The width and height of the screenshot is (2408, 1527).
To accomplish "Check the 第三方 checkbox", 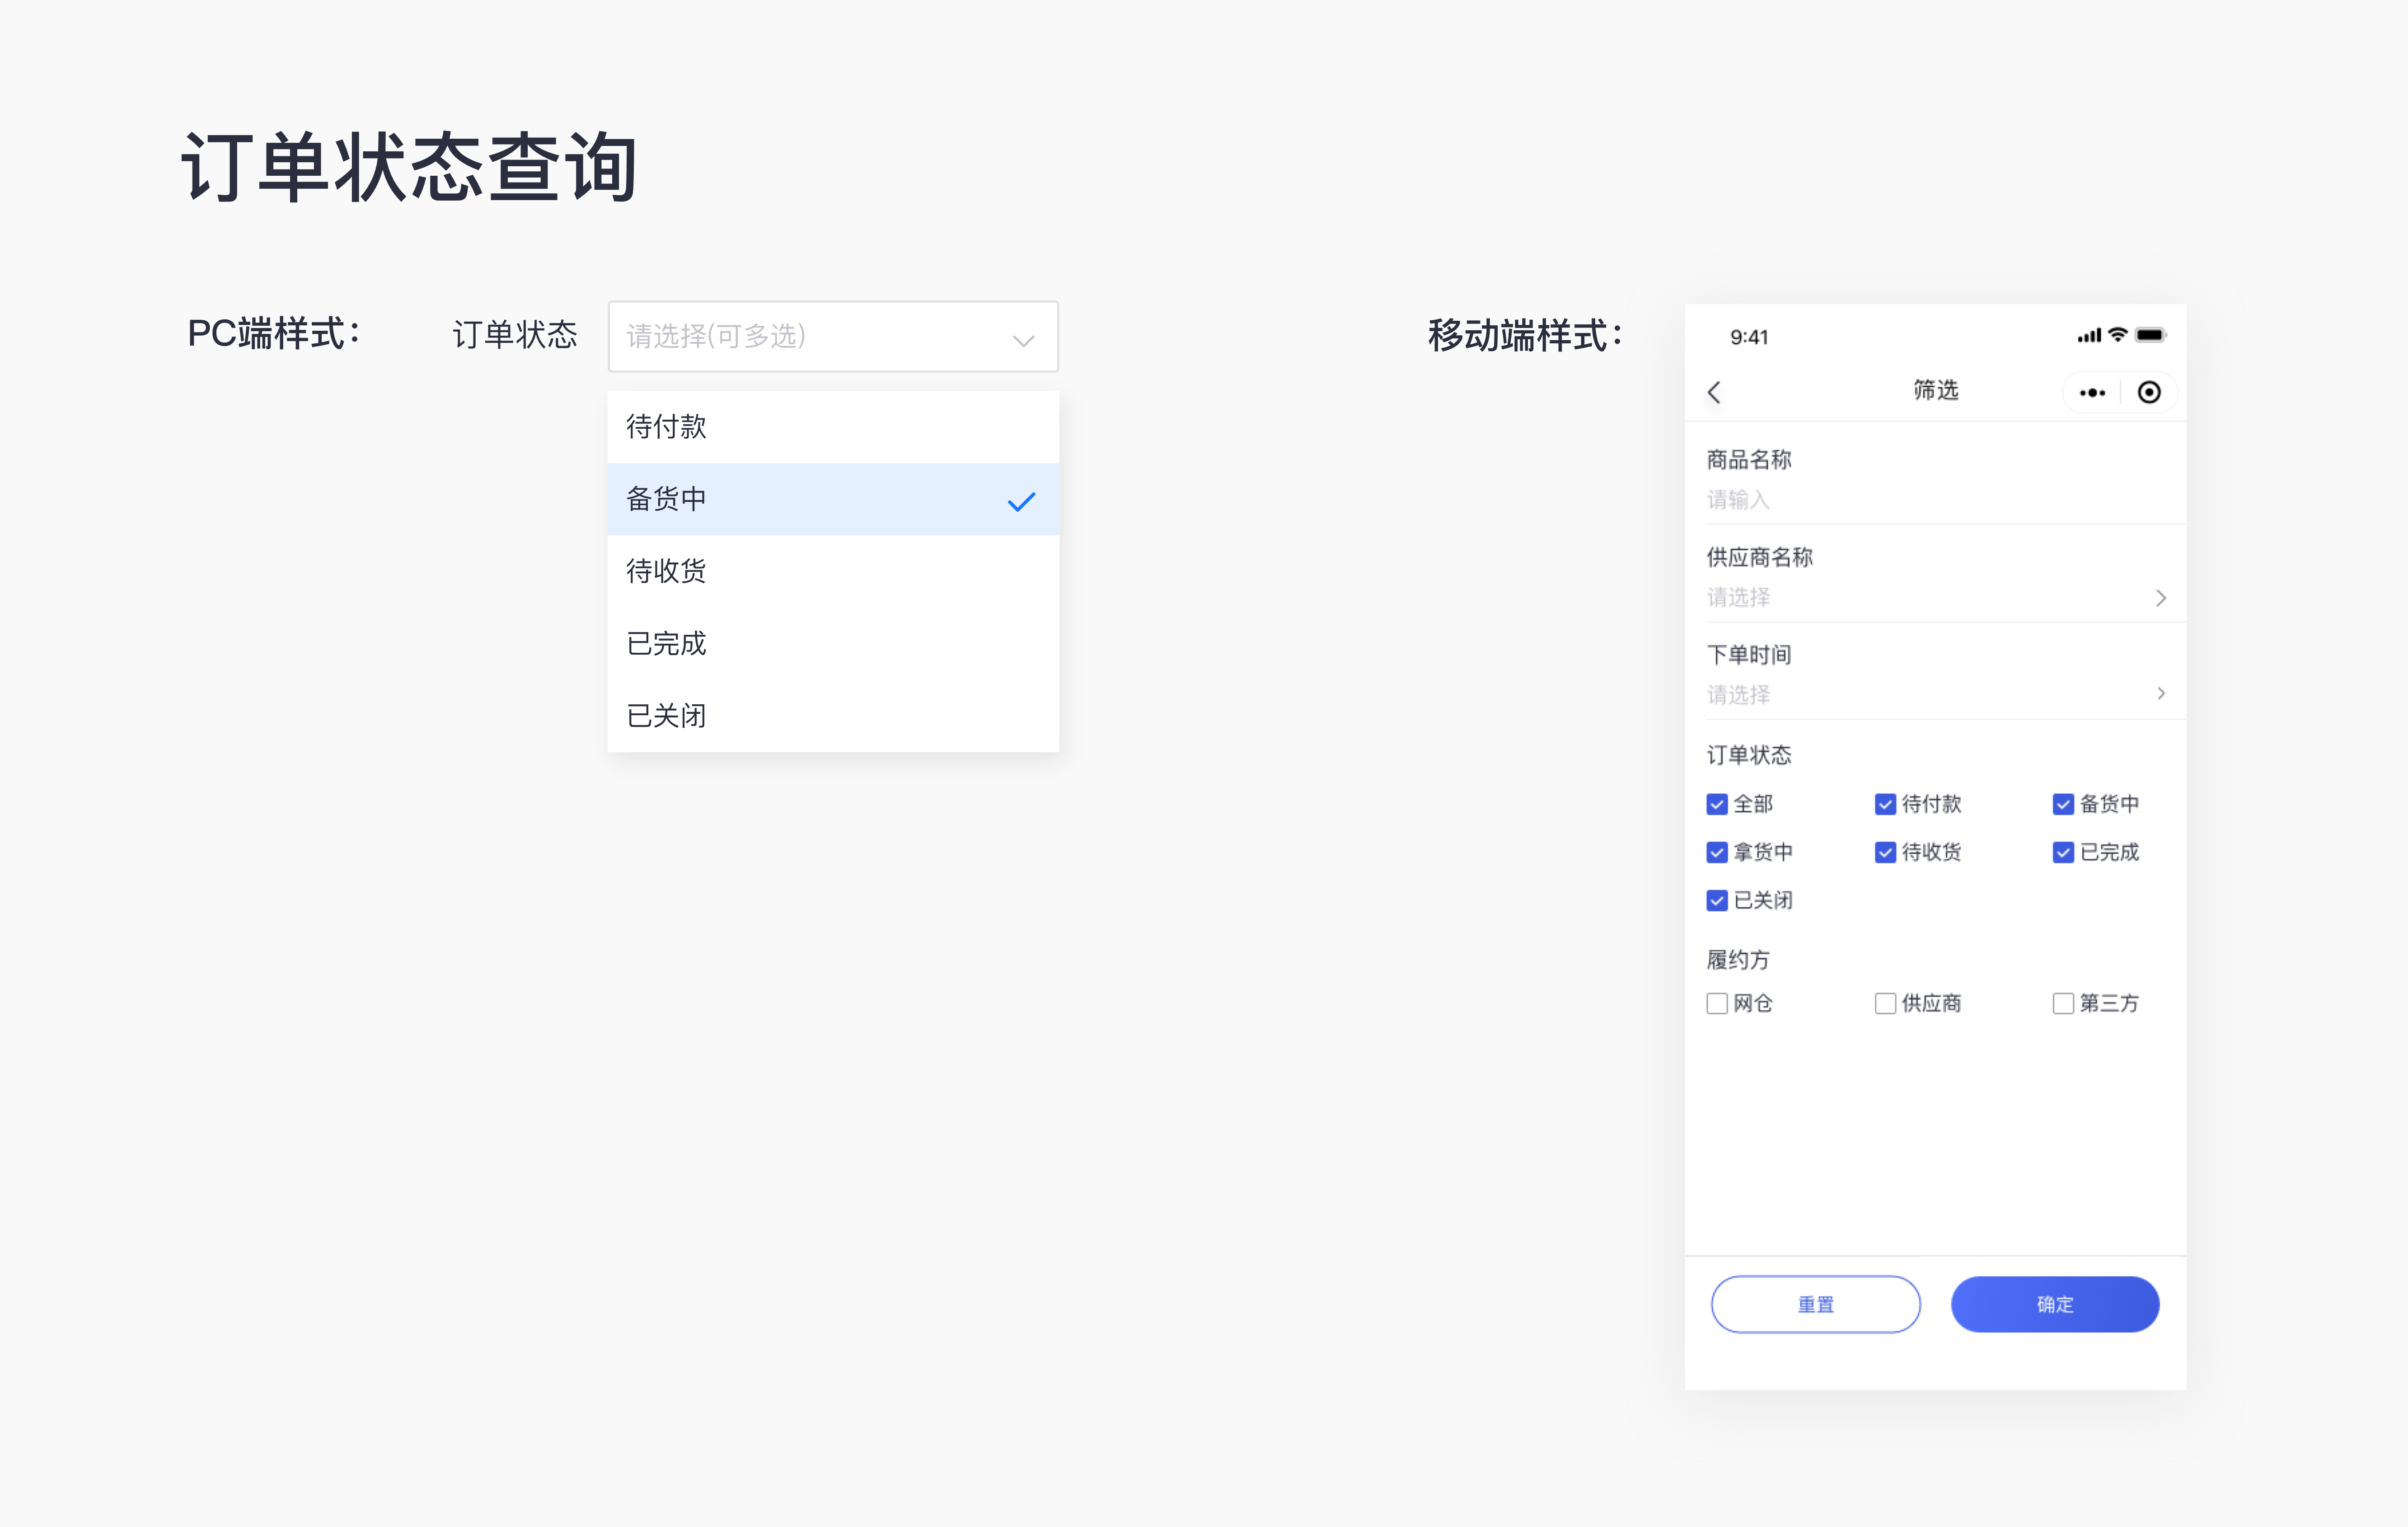I will click(2063, 1003).
